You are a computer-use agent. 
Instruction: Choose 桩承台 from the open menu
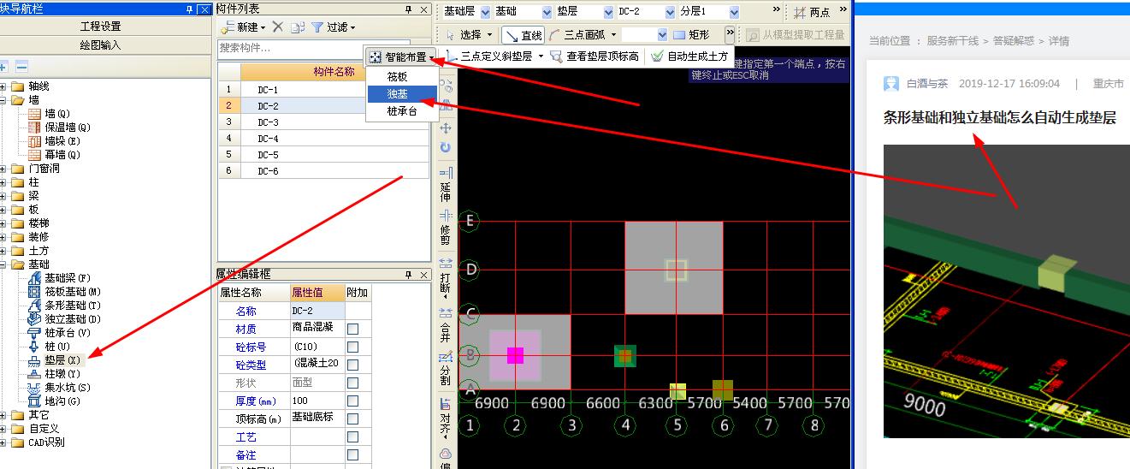tap(402, 110)
